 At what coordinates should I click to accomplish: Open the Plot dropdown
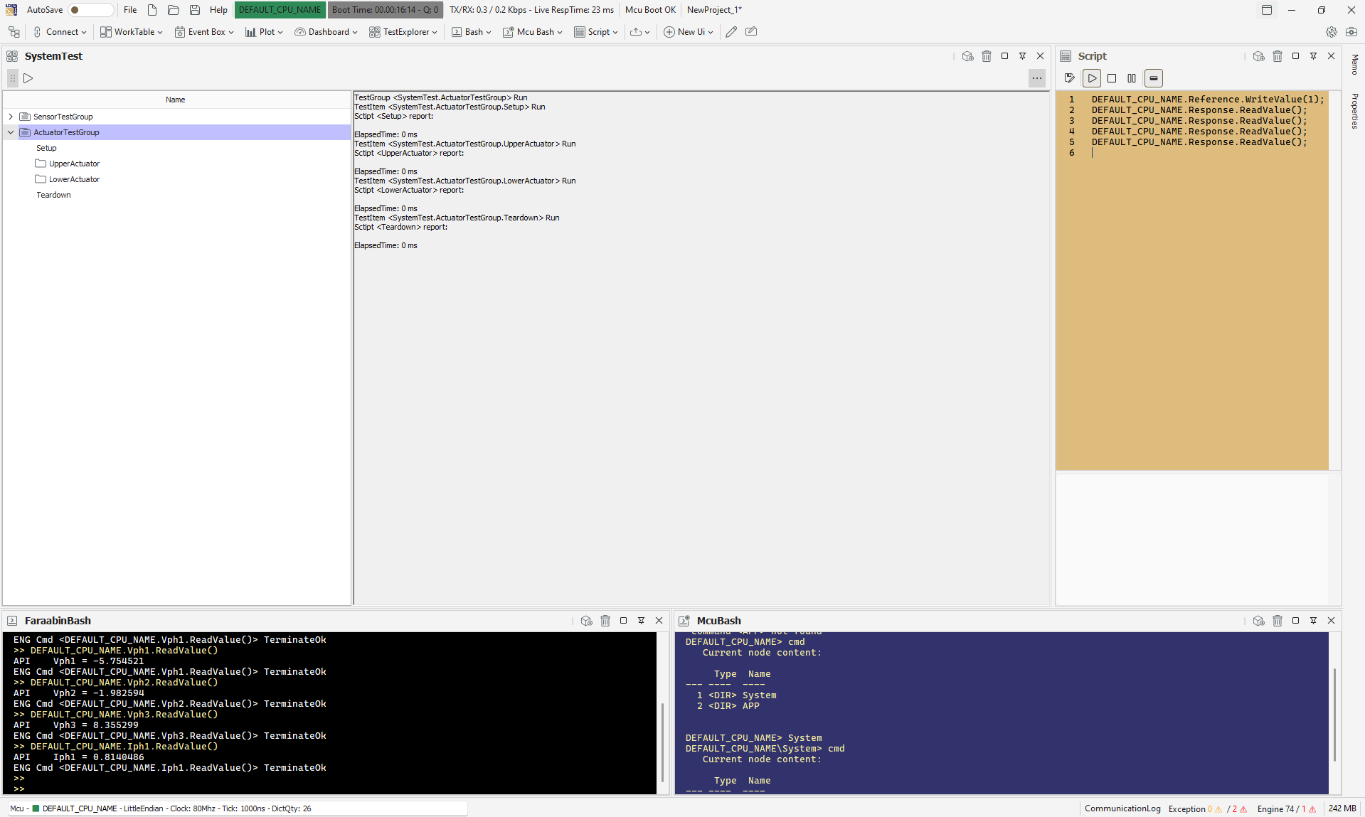coord(264,32)
